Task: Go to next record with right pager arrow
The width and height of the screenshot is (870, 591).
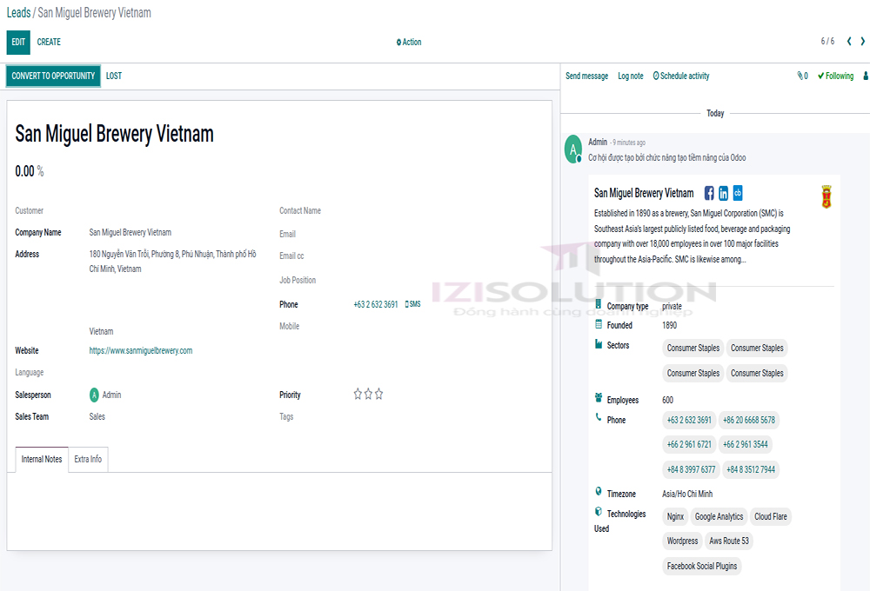Action: point(862,40)
